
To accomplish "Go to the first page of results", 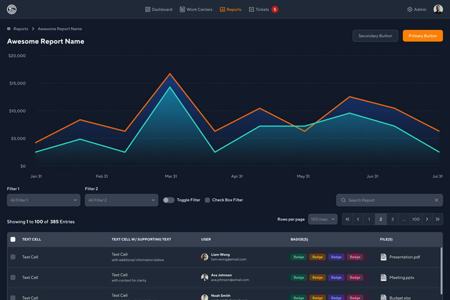I will click(x=348, y=219).
